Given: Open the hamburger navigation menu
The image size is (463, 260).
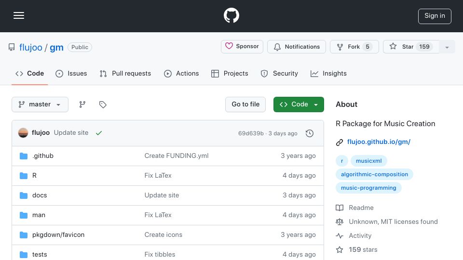Looking at the screenshot, I should [19, 15].
